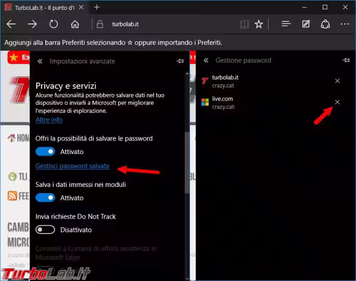
Task: Pin the Impostazioni avanzate panel
Action: 180,61
